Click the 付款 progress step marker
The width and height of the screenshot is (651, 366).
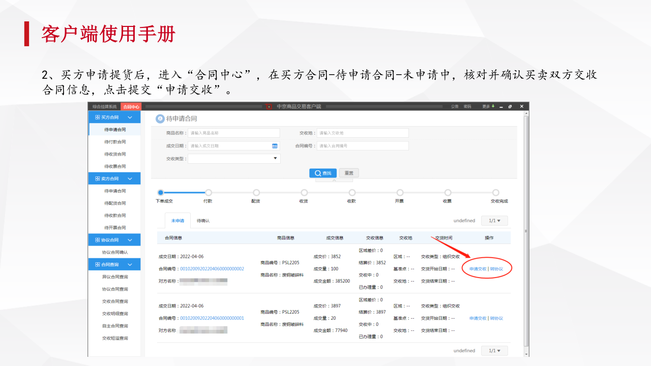pos(208,193)
